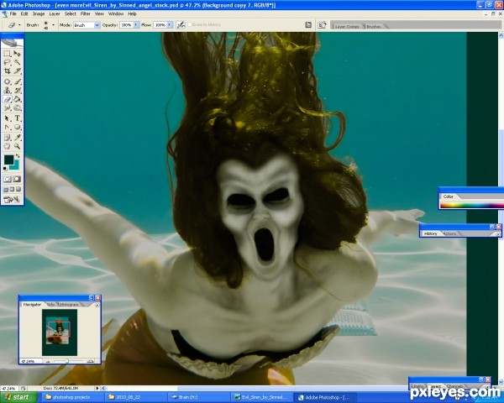
Task: Open the View menu
Action: point(99,13)
